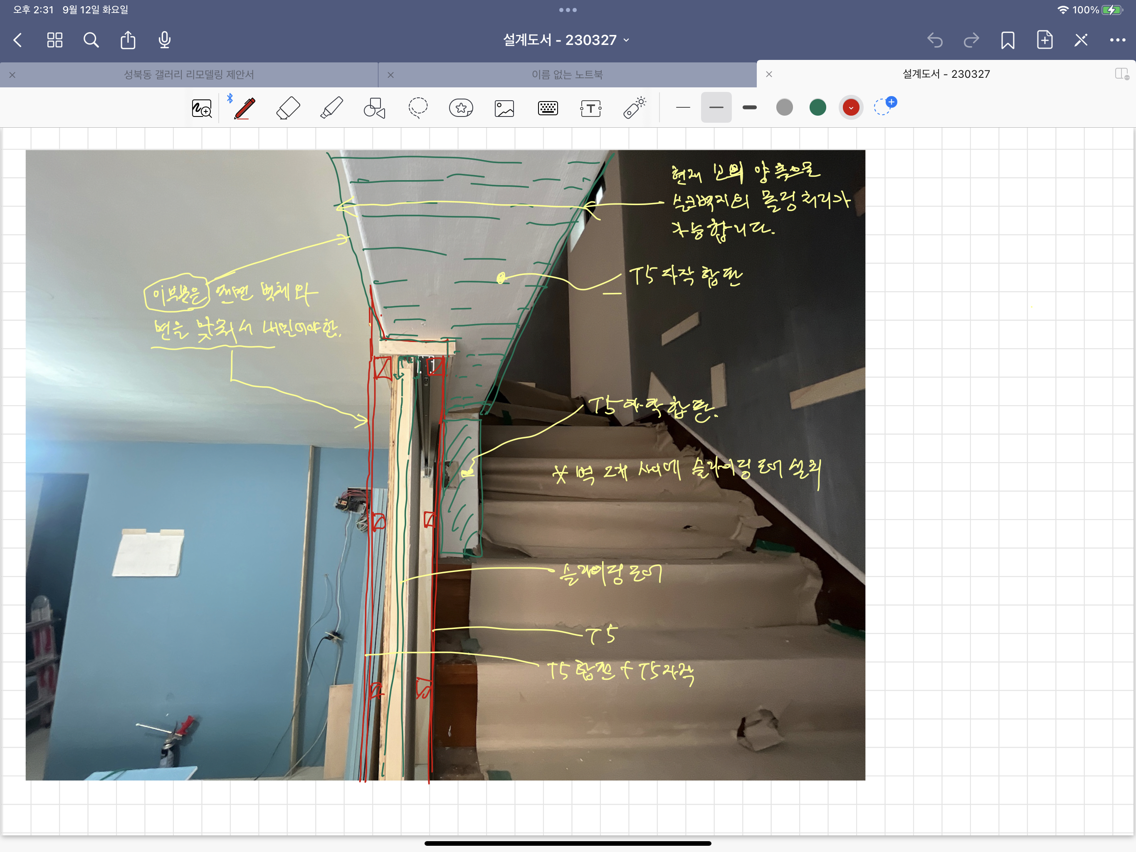Add a new page to notebook
Image resolution: width=1136 pixels, height=852 pixels.
coord(1044,40)
